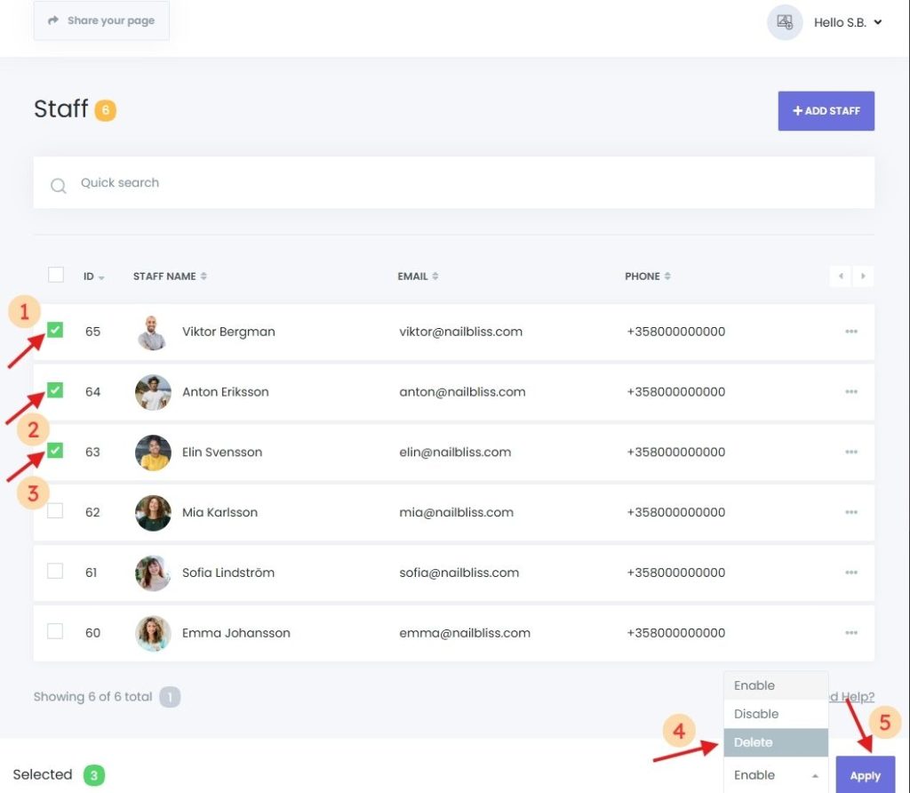910x793 pixels.
Task: Open row options for Emma Johansson
Action: pos(850,633)
